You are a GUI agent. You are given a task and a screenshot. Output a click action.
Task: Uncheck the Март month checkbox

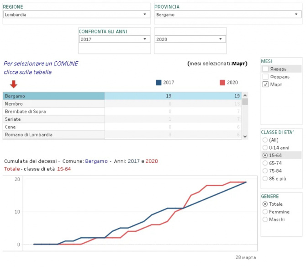pos(265,85)
